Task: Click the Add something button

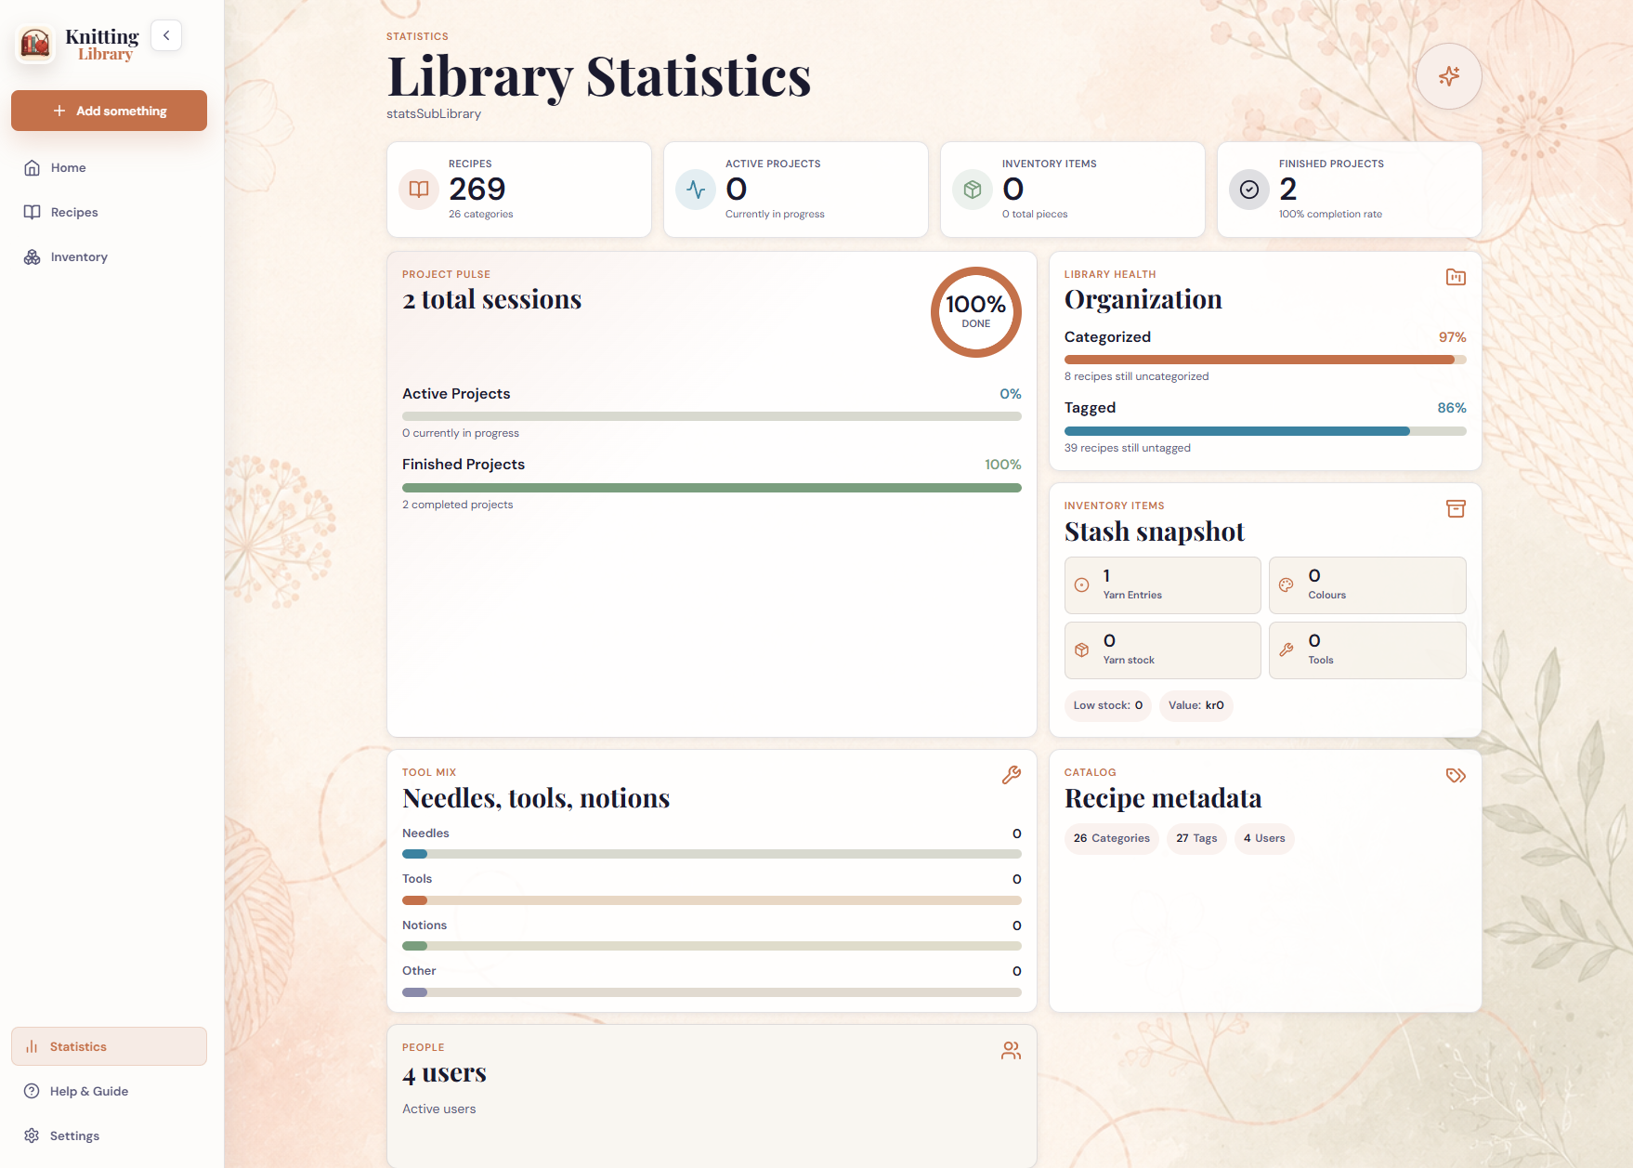Action: click(109, 111)
